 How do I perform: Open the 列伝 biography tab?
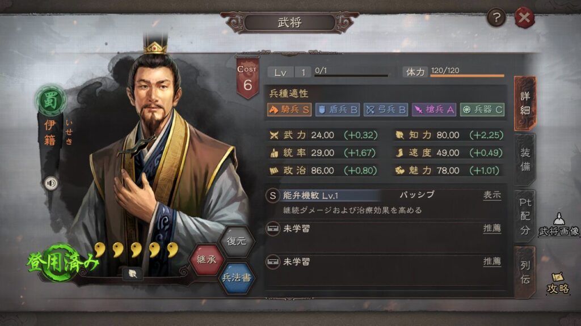525,272
